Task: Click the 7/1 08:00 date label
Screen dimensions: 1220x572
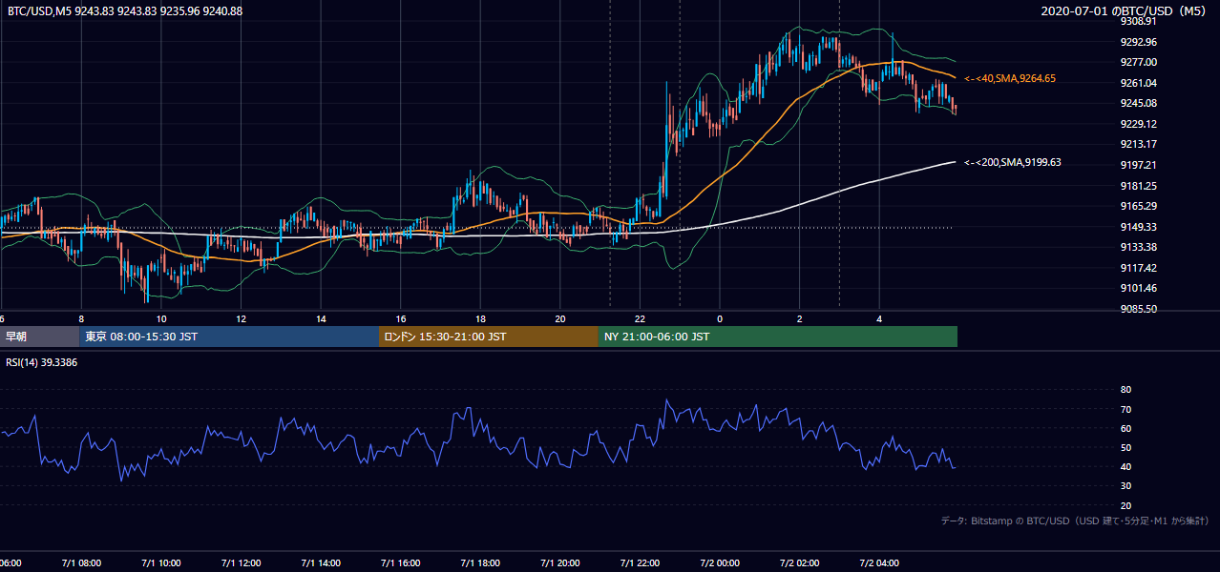Action: 81,563
